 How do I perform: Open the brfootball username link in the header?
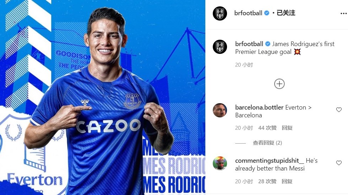pos(248,13)
